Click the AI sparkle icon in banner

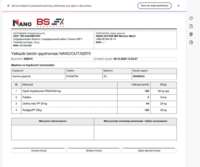pos(8,6)
